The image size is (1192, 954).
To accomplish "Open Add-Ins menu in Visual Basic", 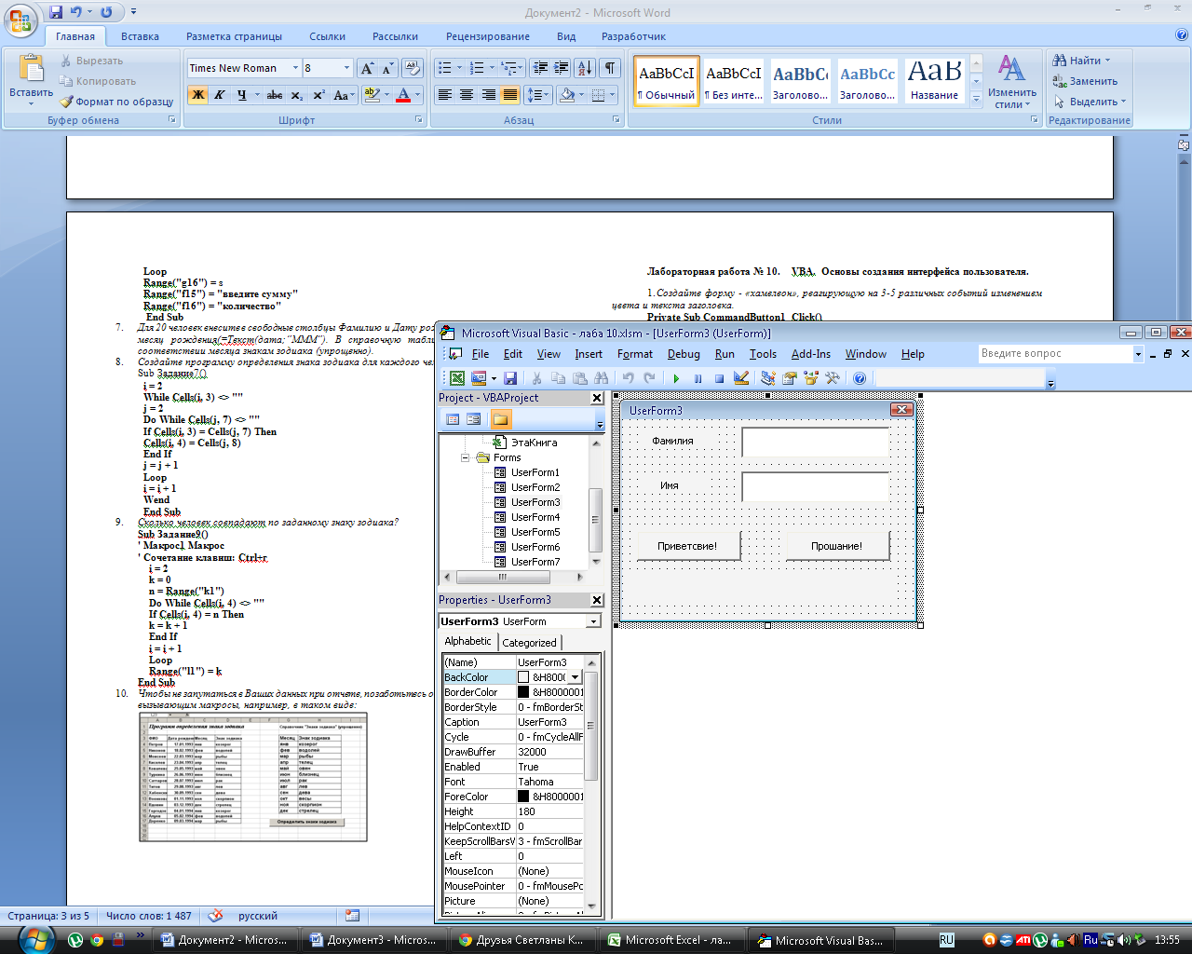I will tap(811, 354).
